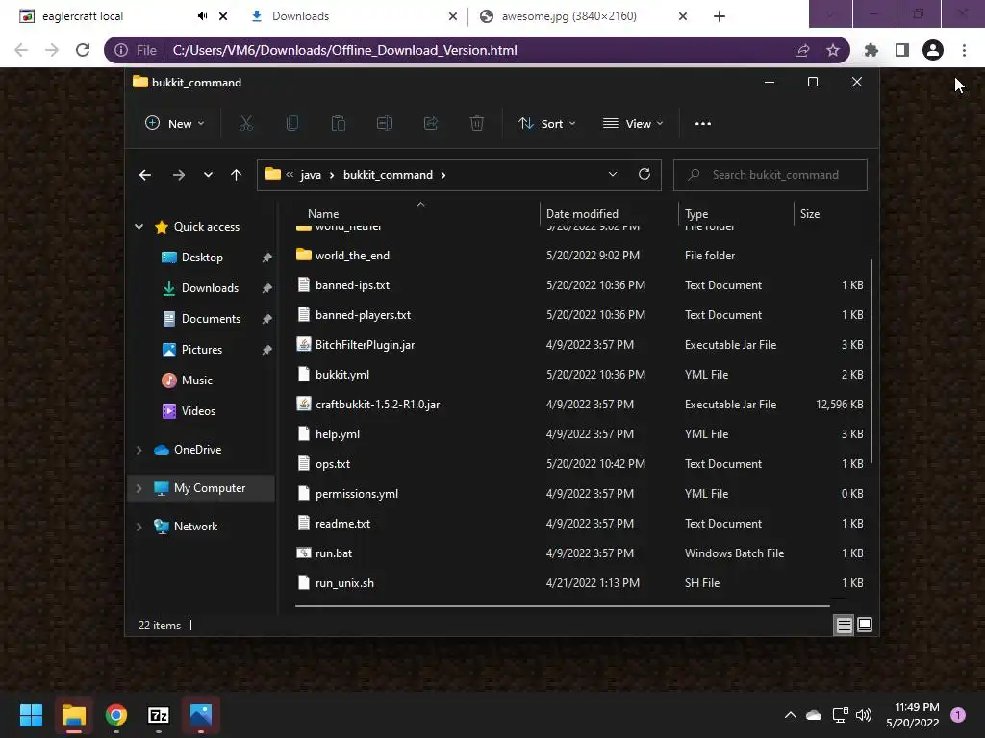985x738 pixels.
Task: Click the file list horizontal scrollbar
Action: pos(562,606)
